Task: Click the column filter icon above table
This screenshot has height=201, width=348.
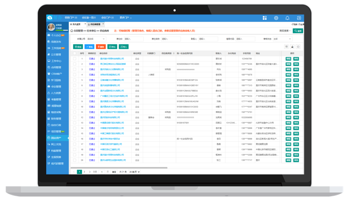Action: coord(286,47)
